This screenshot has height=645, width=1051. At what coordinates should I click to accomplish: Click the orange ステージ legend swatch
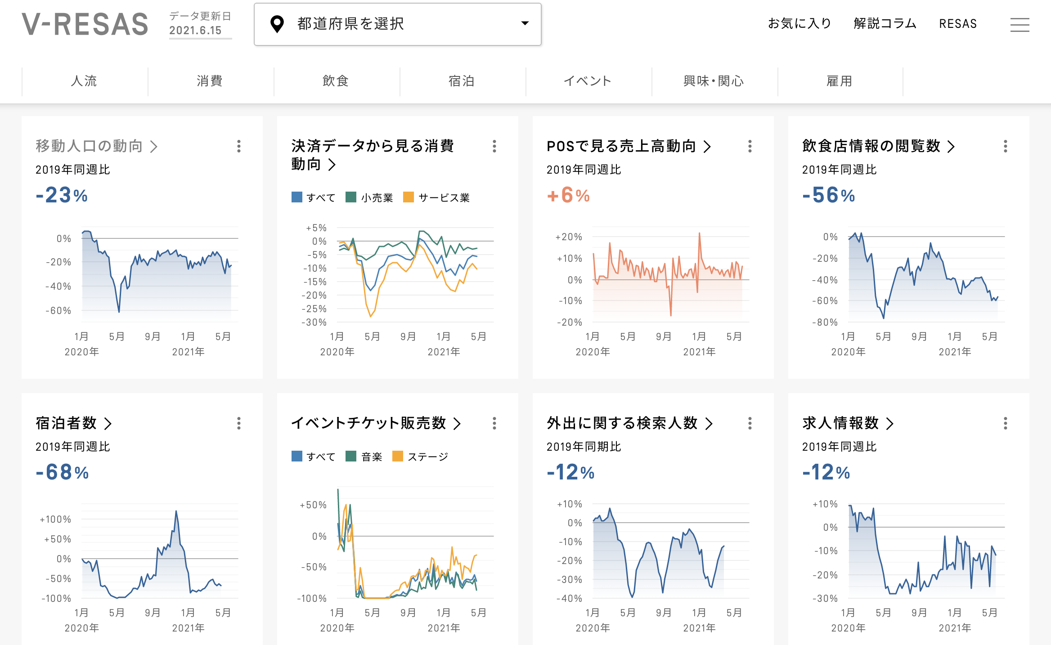(398, 457)
